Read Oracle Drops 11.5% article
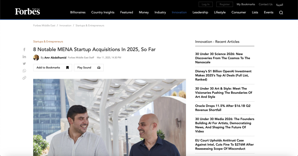The image size is (298, 156). [223, 108]
